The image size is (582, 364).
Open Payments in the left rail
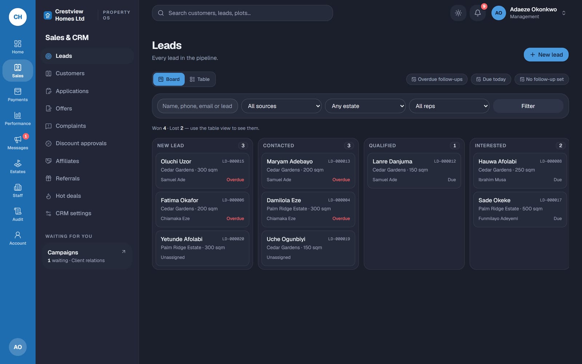pos(17,95)
